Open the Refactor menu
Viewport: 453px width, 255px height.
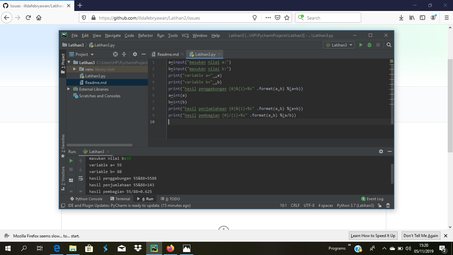[x=146, y=36]
